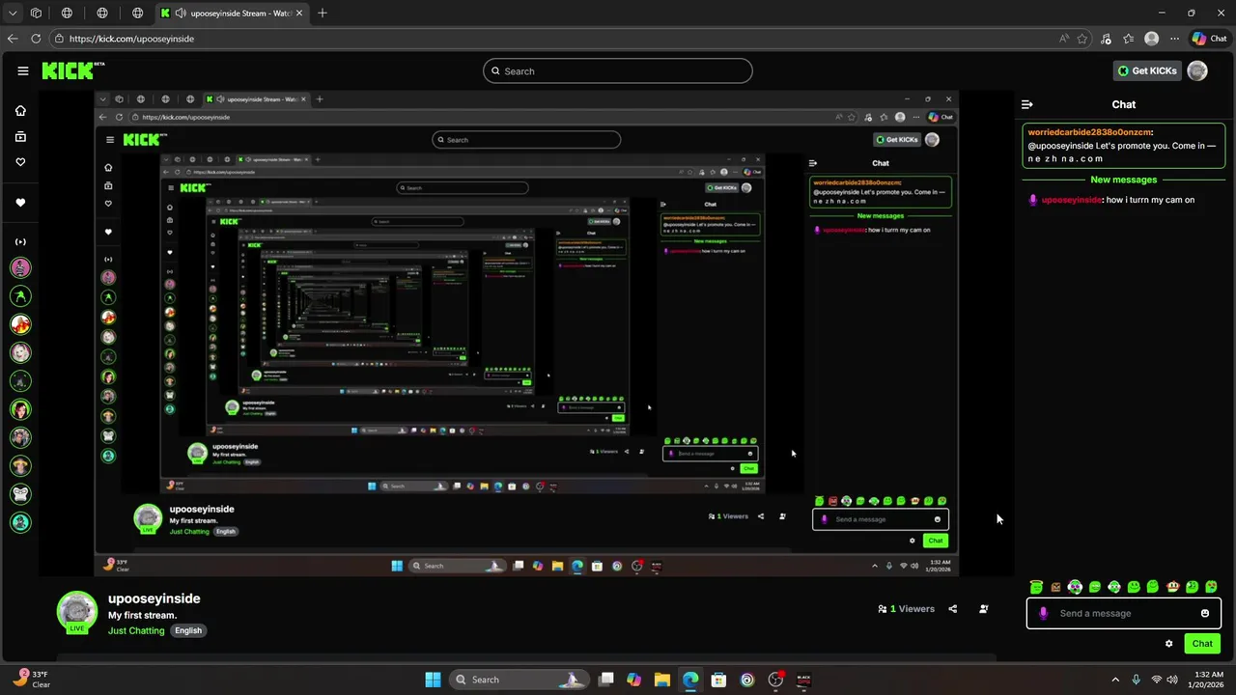
Task: Select the first globe browser tab
Action: click(67, 14)
